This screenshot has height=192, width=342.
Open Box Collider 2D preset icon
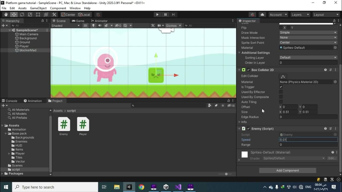(x=331, y=70)
